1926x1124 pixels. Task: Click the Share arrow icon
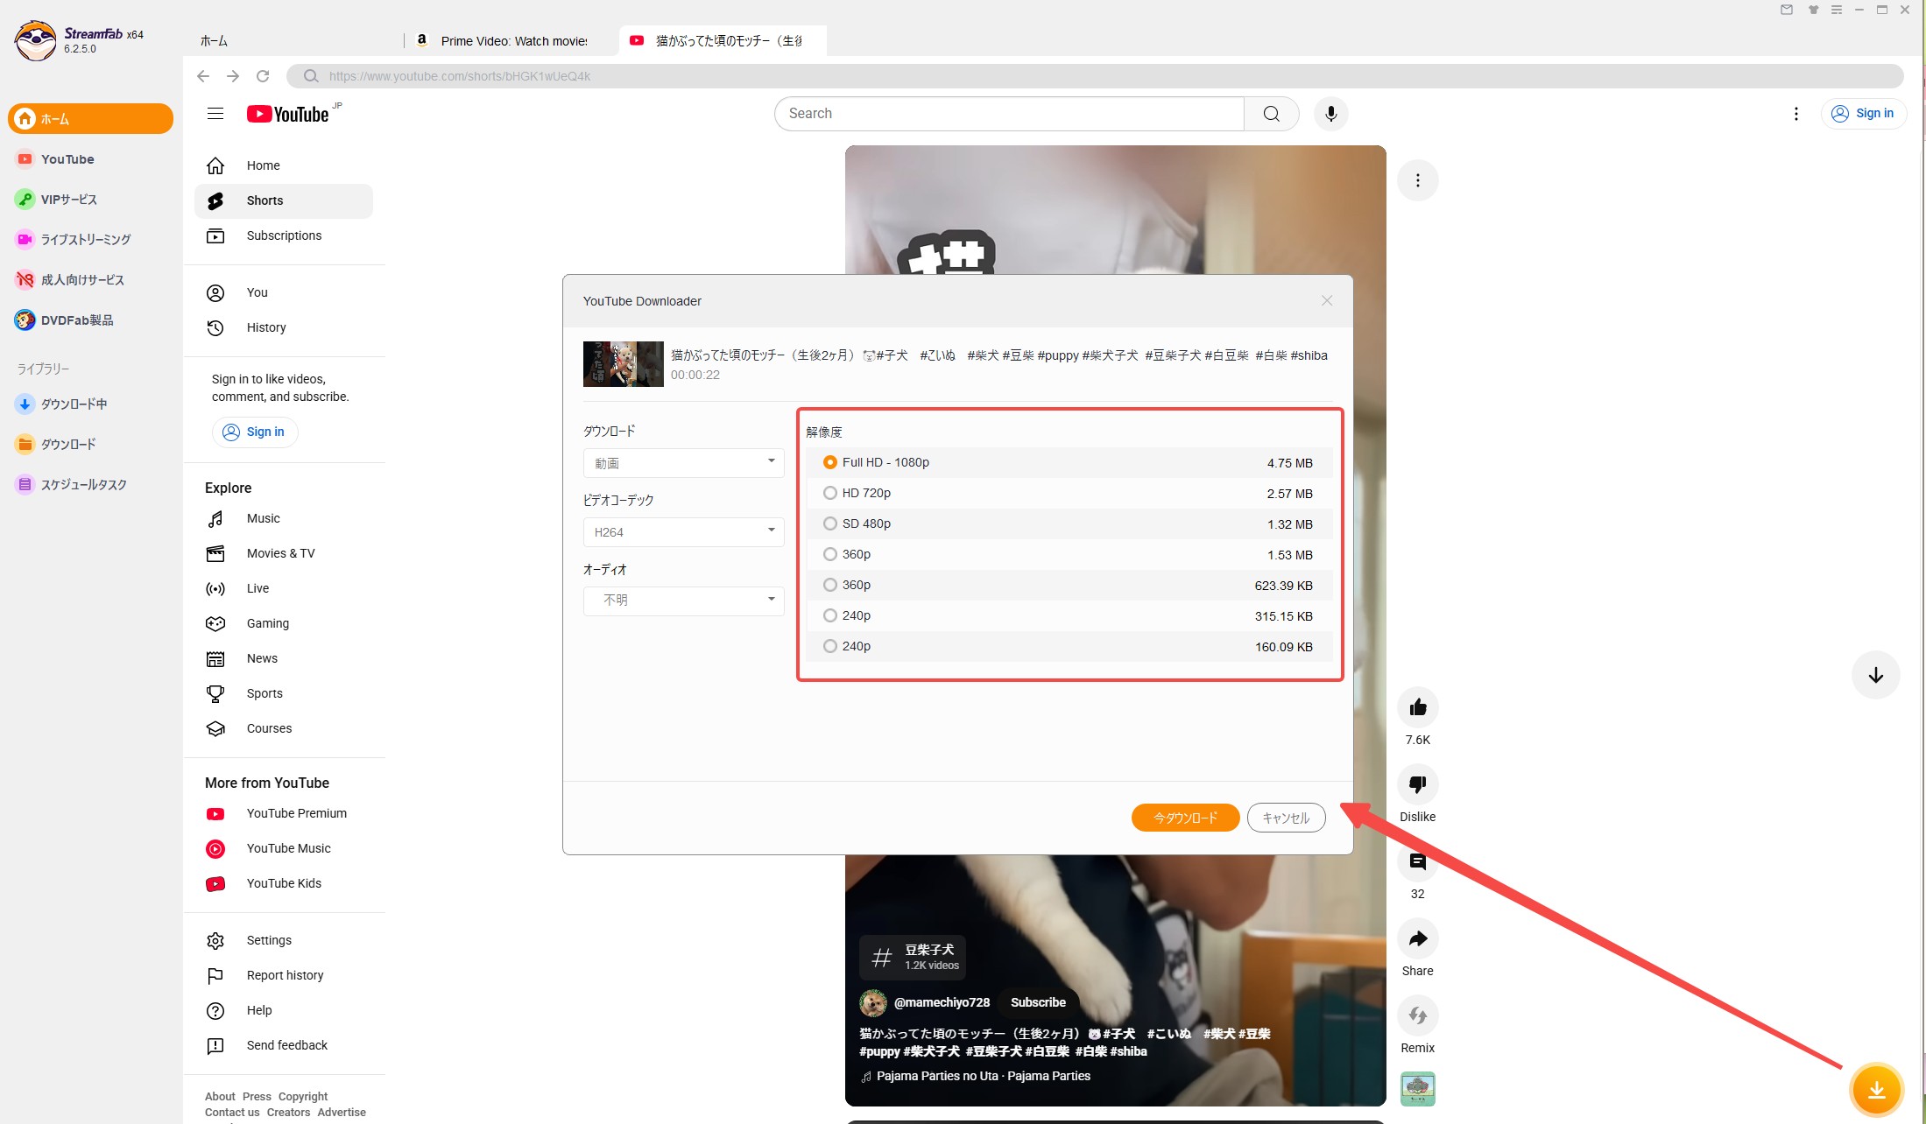(1417, 938)
